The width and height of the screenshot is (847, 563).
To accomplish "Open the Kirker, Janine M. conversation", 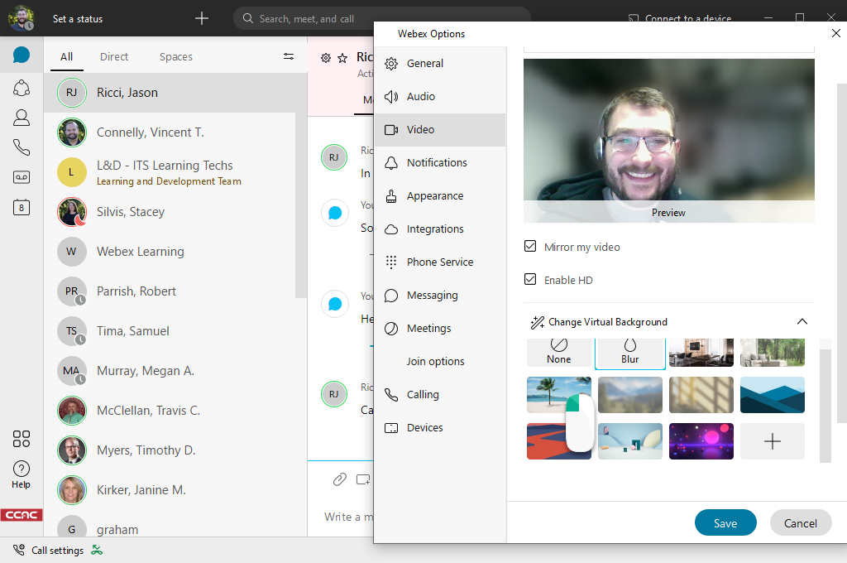I will pos(175,490).
